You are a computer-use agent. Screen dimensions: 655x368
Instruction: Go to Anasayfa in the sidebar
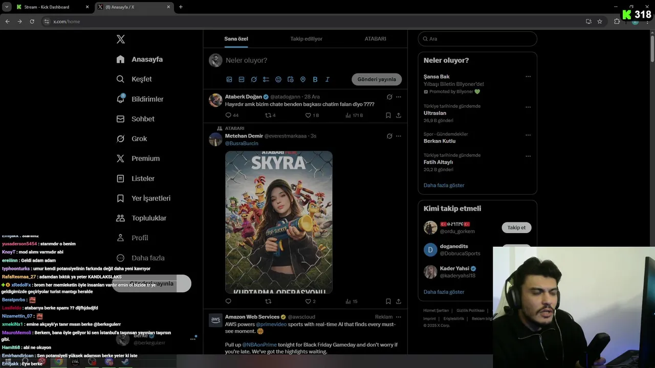(x=140, y=59)
